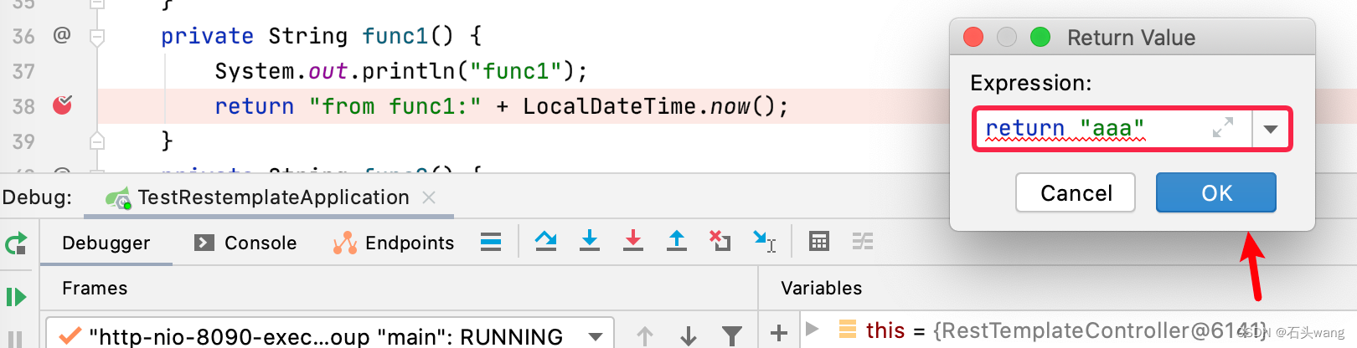This screenshot has height=348, width=1357.
Task: Click the Step Out icon
Action: tap(677, 242)
